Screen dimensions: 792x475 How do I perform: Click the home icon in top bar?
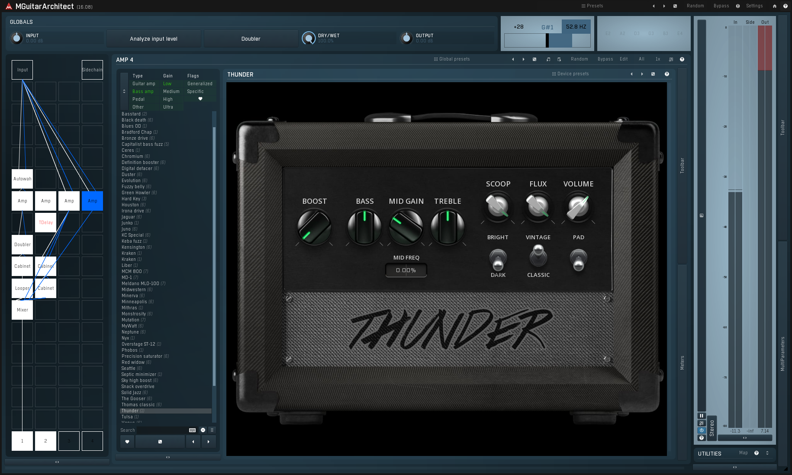775,6
